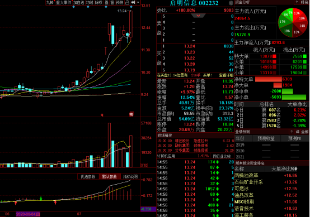Click the stock title 启明信息 002232
The width and height of the screenshot is (310, 217).
click(194, 3)
